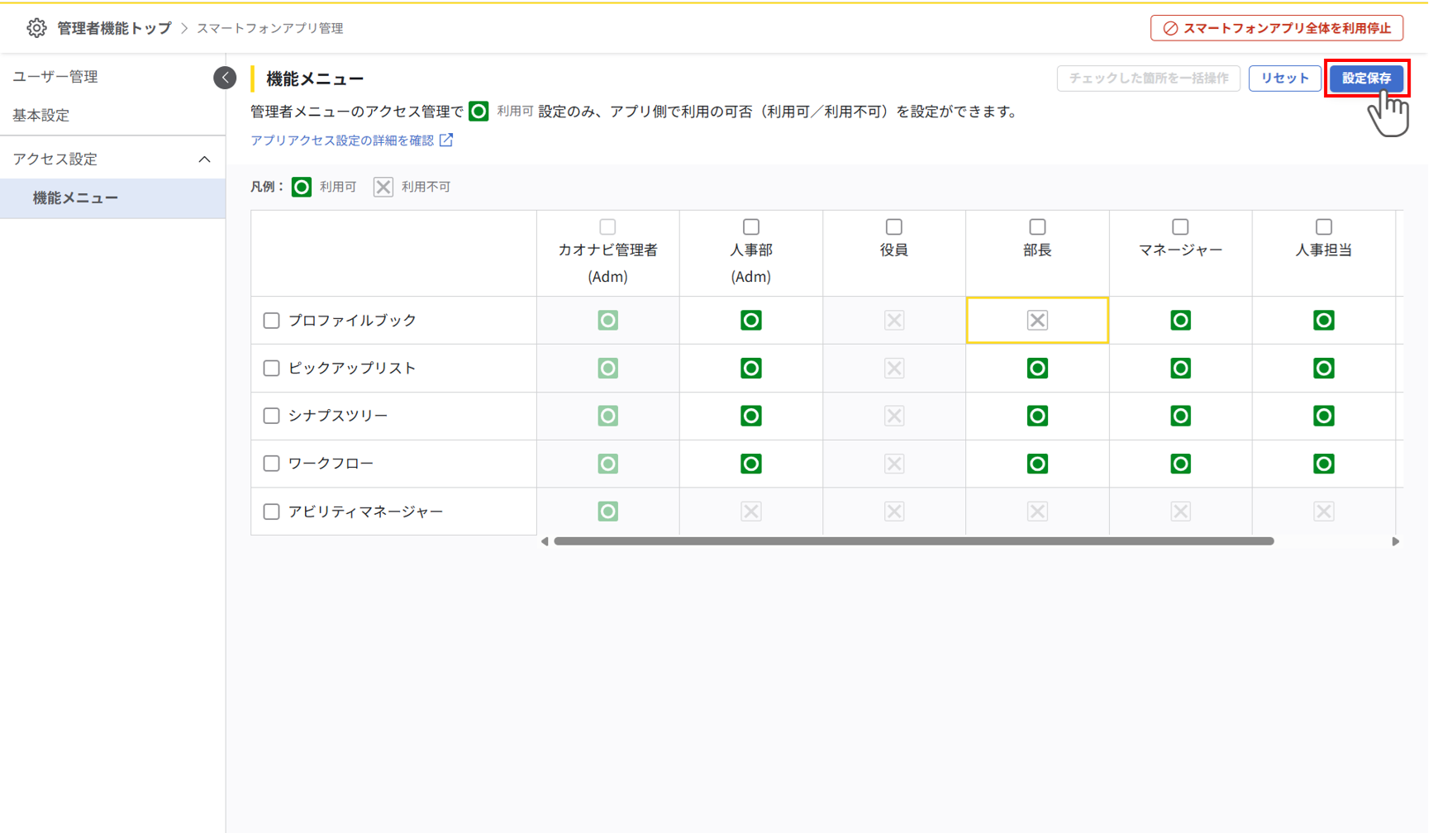Check the 人事部 (Adm) column checkbox
Viewport: 1433px width, 833px height.
750,226
